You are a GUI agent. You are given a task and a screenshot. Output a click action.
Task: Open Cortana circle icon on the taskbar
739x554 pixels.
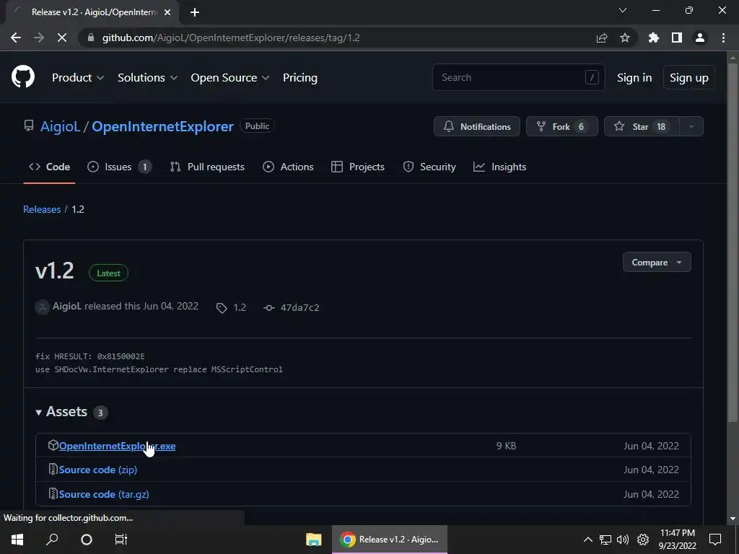coord(87,540)
